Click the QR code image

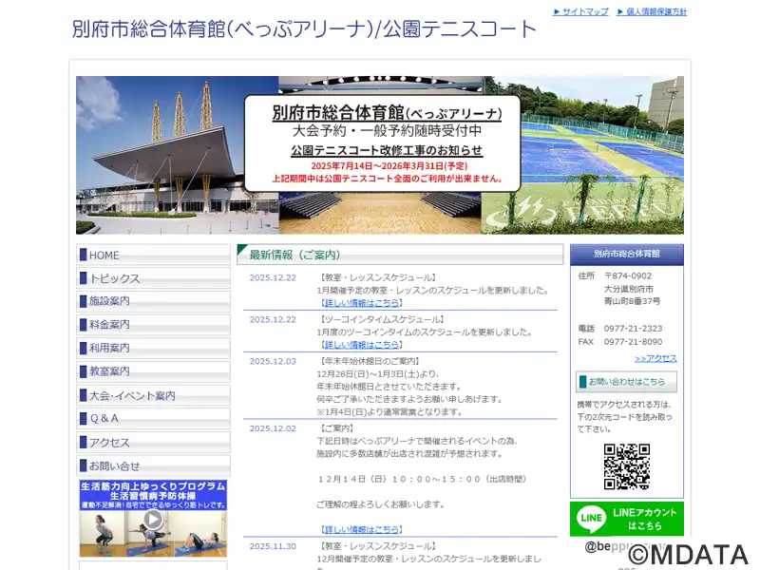pyautogui.click(x=627, y=466)
